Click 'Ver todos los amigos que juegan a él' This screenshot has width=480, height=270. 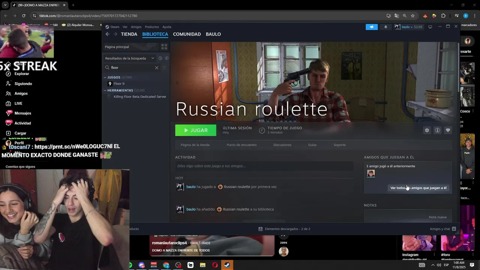418,188
